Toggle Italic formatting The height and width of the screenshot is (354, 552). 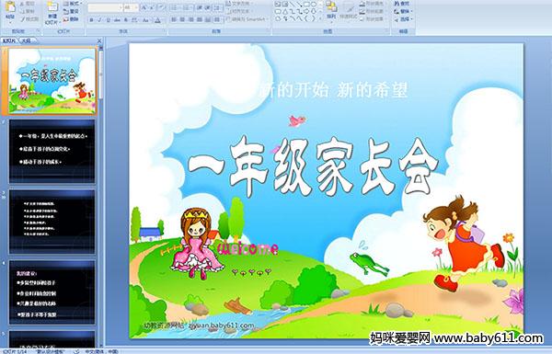(x=99, y=20)
